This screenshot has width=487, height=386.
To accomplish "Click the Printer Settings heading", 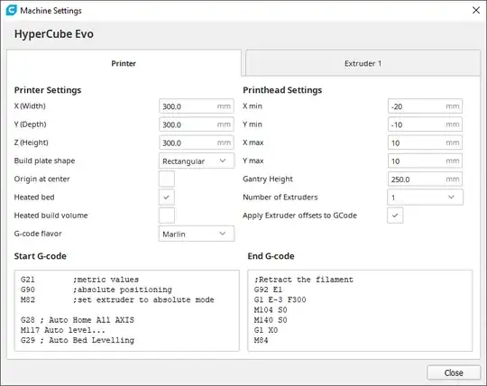I will pos(48,90).
